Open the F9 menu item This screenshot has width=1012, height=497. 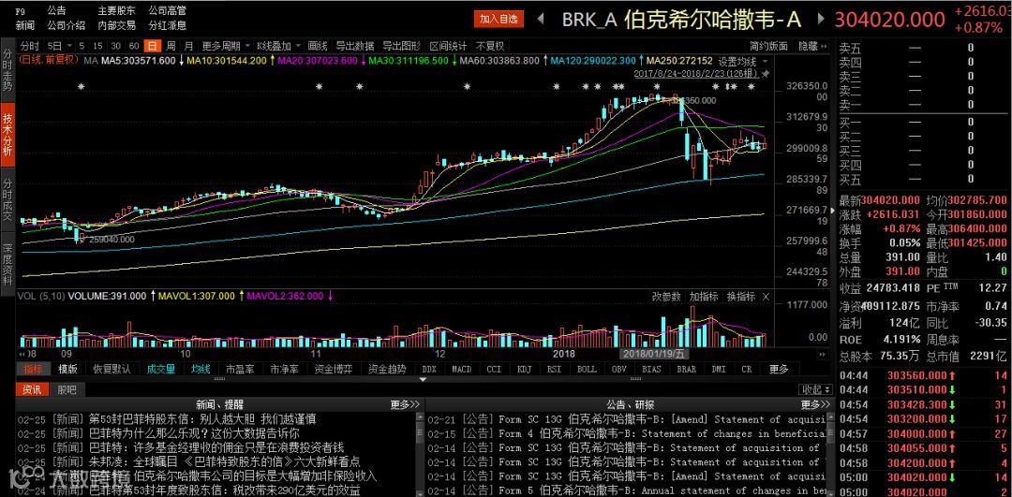(x=21, y=11)
